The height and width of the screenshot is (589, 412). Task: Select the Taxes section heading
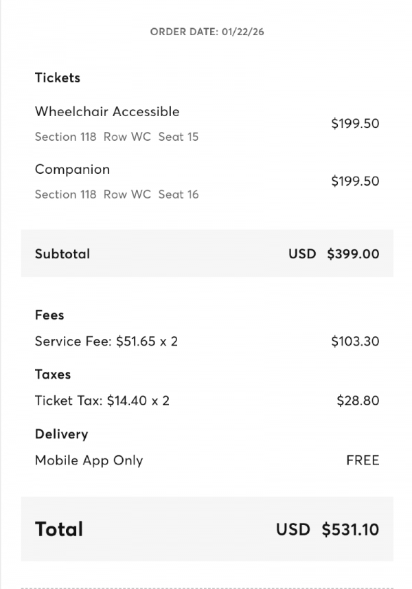pyautogui.click(x=53, y=375)
